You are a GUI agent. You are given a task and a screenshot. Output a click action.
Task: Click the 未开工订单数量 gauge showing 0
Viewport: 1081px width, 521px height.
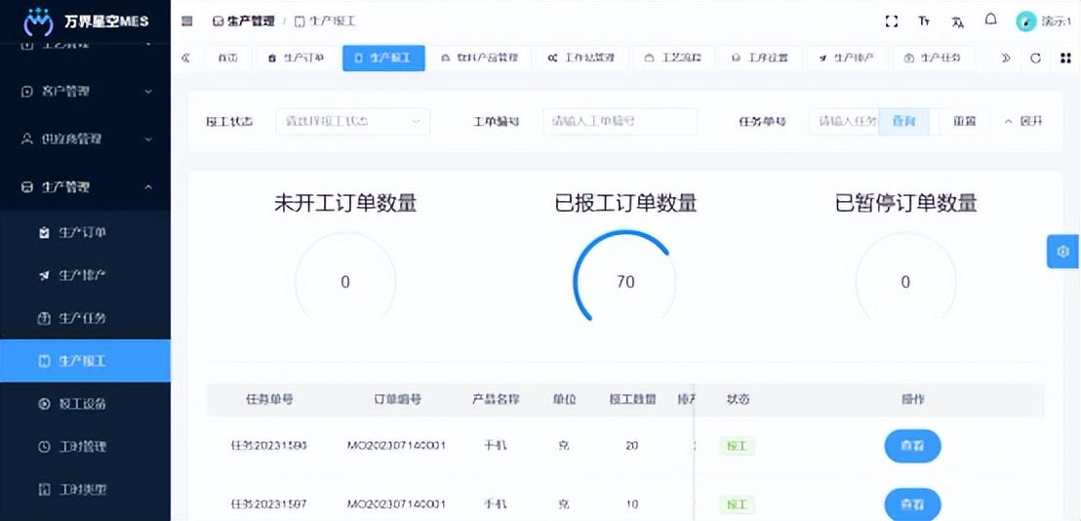345,281
